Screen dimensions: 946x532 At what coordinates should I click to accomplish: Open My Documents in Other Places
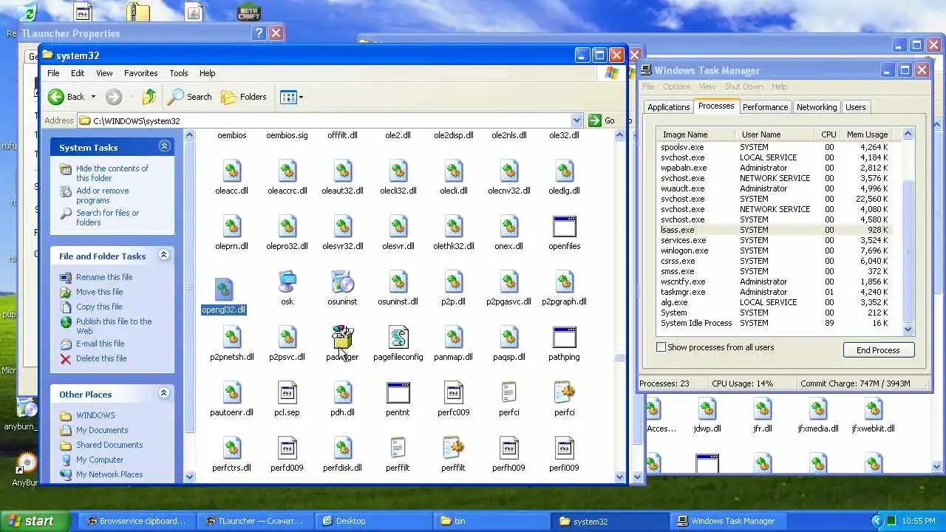102,430
